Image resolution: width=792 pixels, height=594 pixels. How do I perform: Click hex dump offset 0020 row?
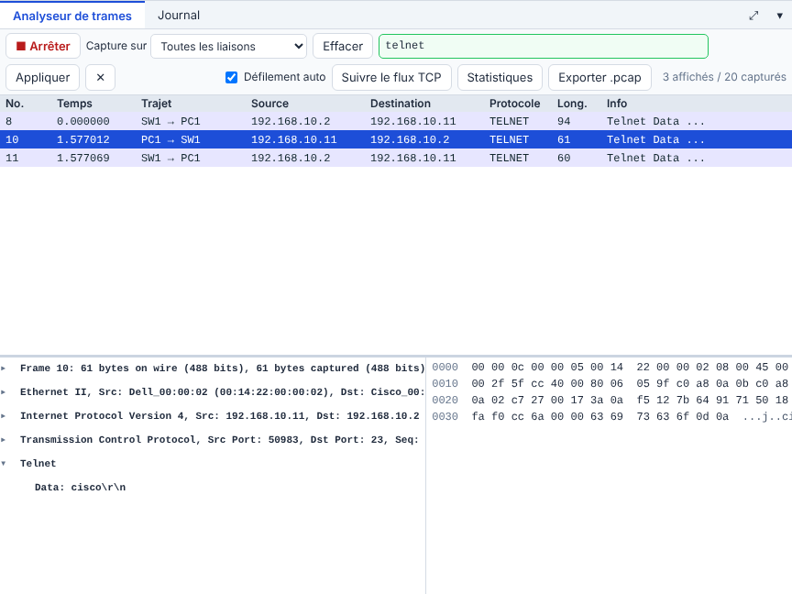coord(610,400)
